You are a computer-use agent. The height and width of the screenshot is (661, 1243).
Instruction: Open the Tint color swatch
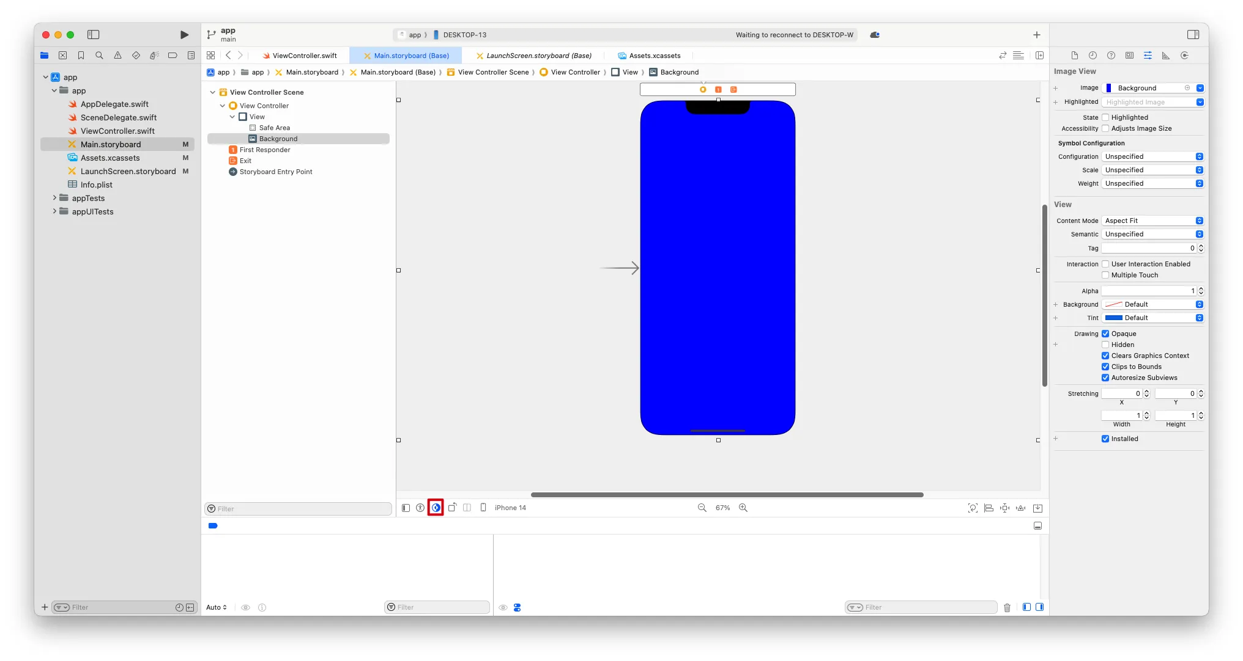tap(1113, 318)
